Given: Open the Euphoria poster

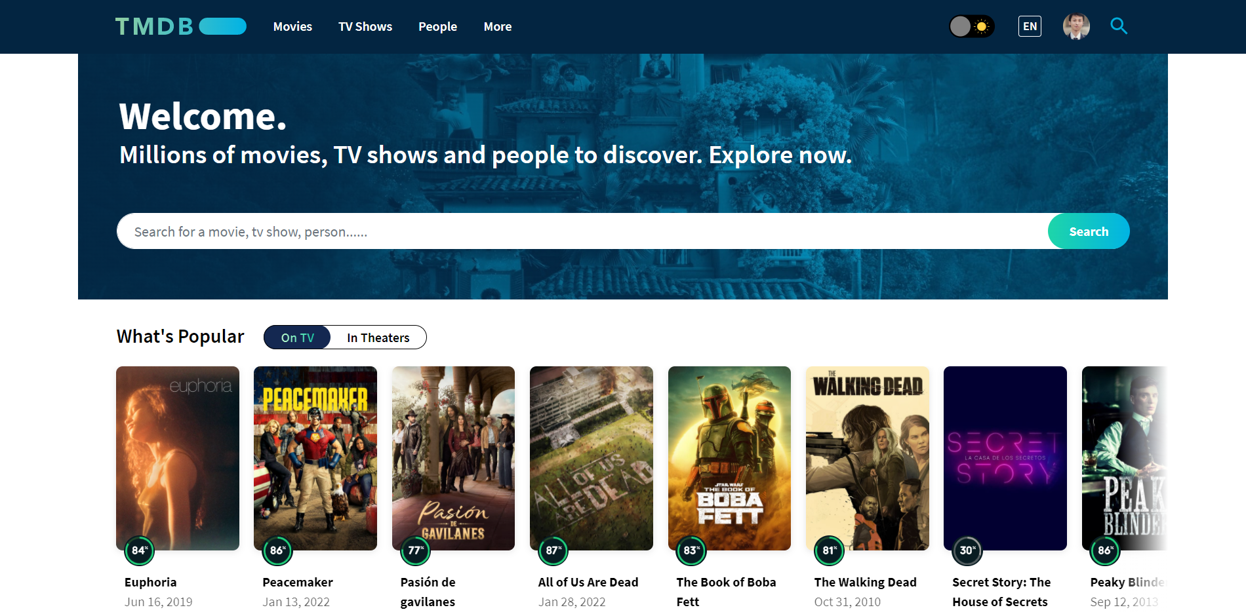Looking at the screenshot, I should pos(178,458).
